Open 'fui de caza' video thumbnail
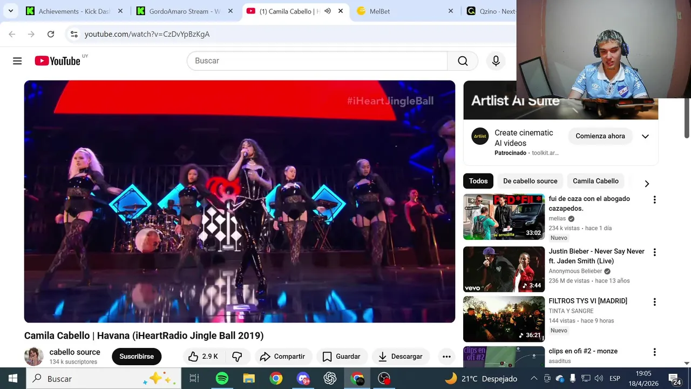Image resolution: width=691 pixels, height=389 pixels. click(504, 217)
